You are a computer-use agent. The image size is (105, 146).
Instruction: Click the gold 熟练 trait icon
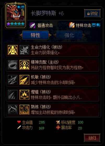(24, 110)
